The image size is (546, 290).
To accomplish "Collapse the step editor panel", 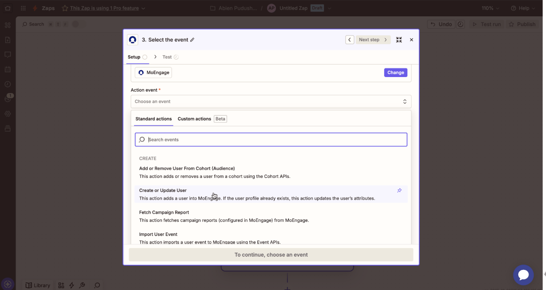I will click(399, 40).
